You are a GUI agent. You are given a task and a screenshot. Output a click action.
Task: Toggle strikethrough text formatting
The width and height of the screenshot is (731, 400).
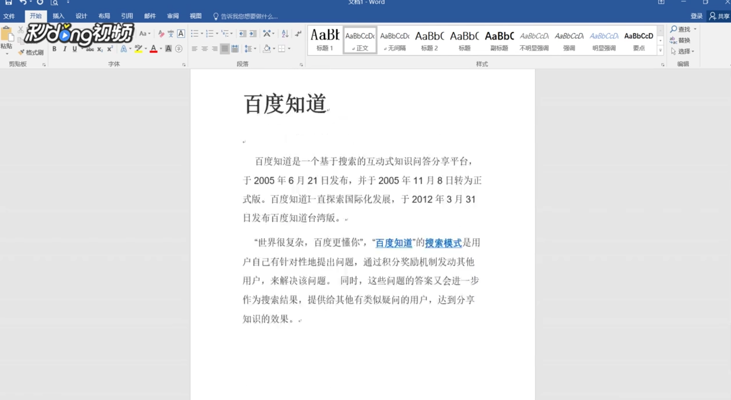[x=89, y=49]
